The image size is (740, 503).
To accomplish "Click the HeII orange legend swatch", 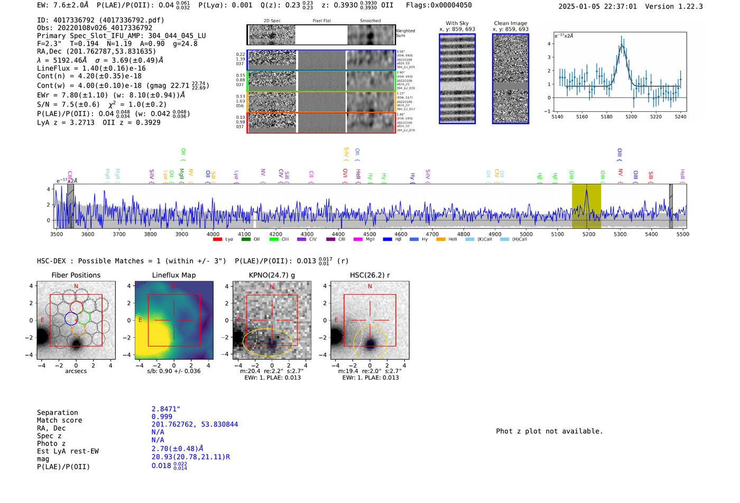I will tap(441, 239).
